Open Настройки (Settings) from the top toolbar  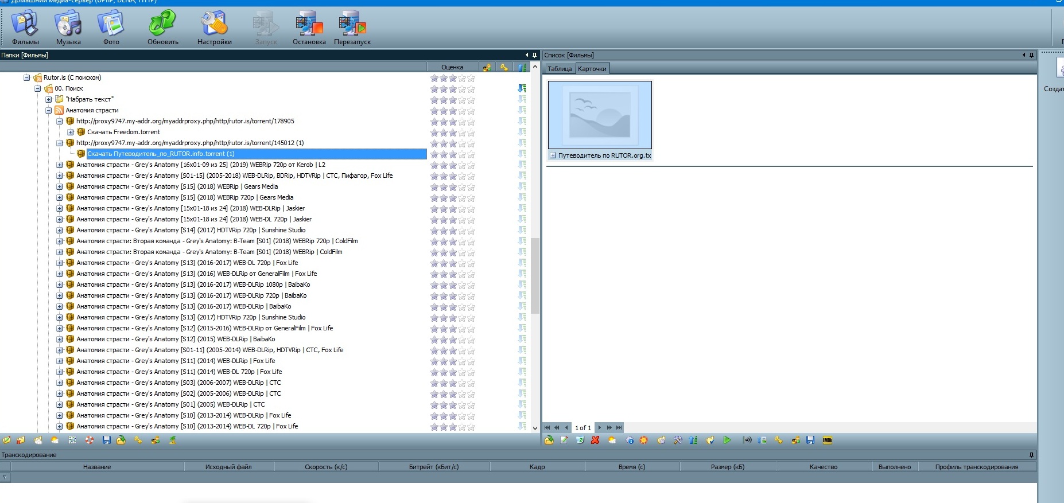coord(214,27)
